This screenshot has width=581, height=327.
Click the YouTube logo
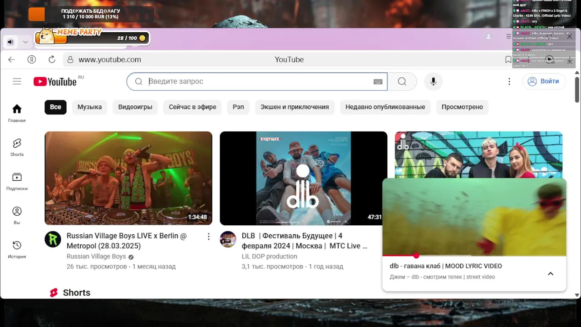coord(55,81)
